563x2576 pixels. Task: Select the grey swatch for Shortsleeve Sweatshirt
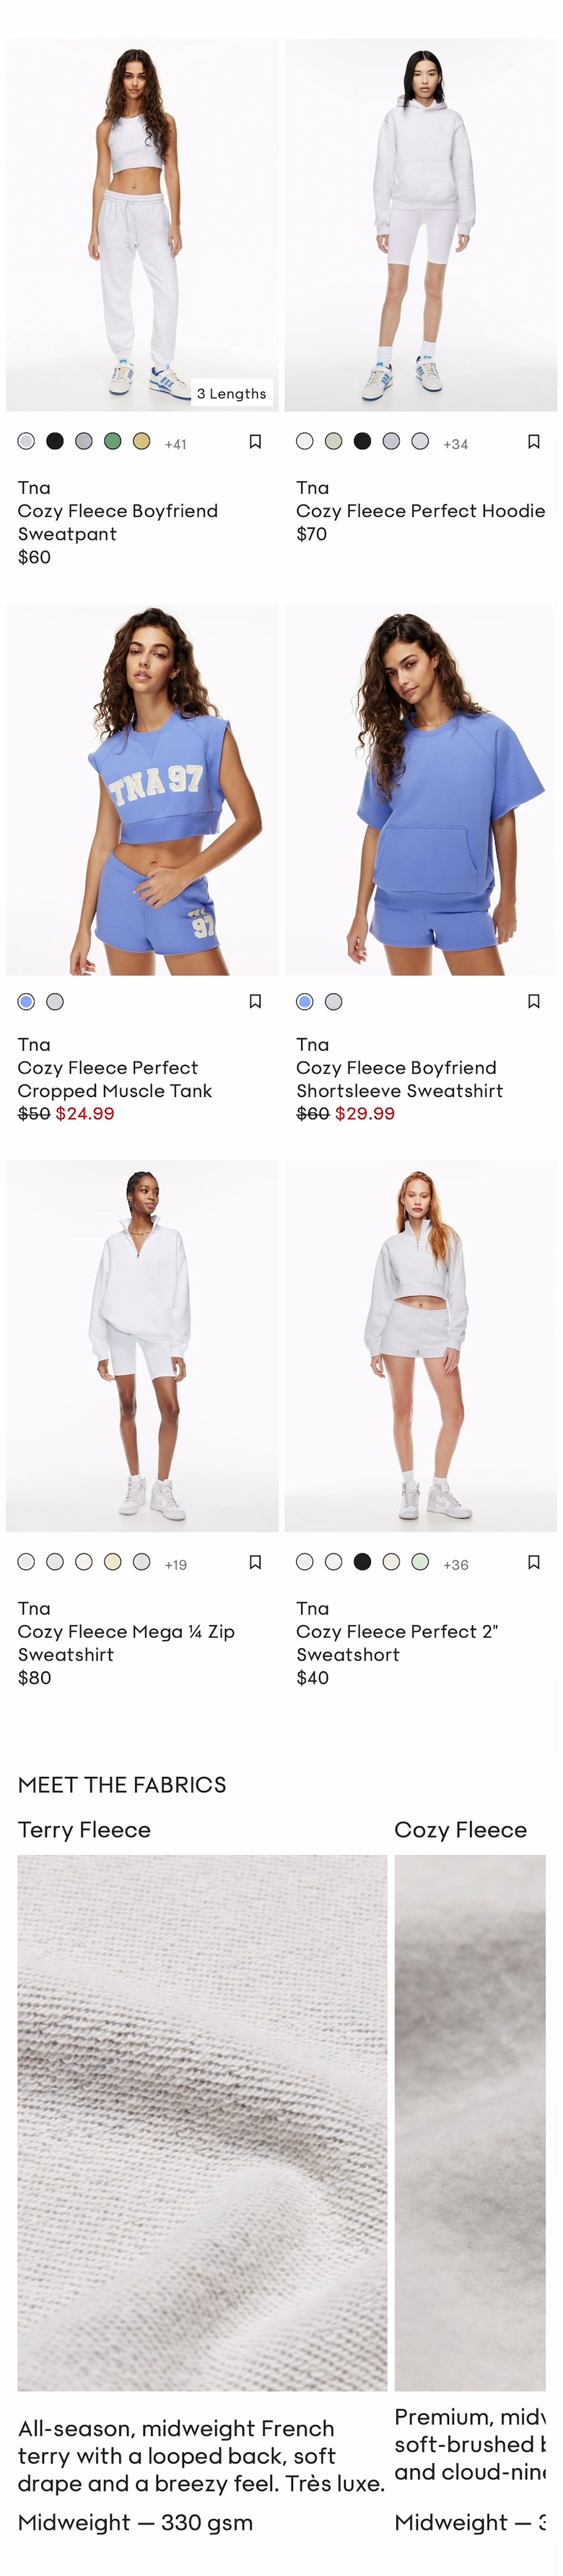333,1001
